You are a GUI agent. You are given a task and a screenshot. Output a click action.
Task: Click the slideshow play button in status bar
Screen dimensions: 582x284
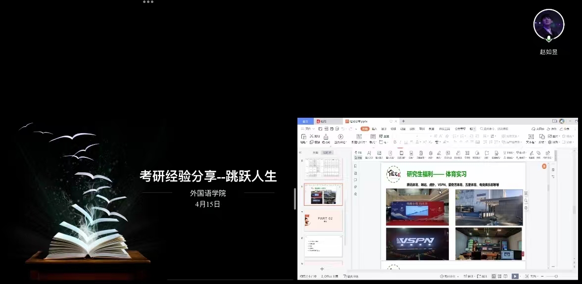pos(515,276)
